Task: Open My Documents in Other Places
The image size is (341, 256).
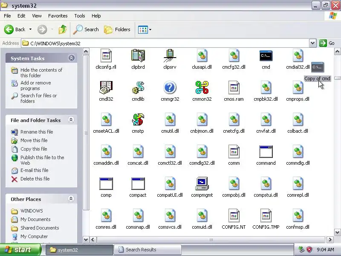Action: click(35, 219)
